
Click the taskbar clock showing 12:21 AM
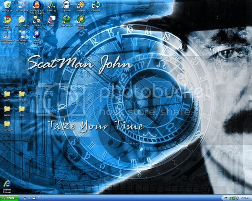pos(244,198)
